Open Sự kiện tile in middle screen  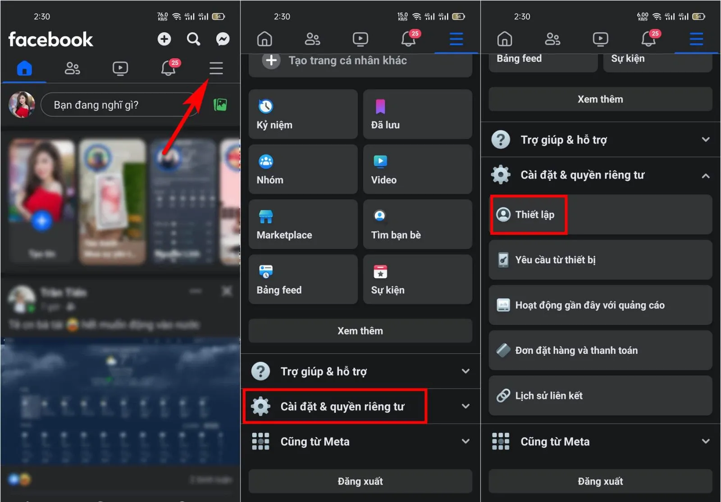click(x=418, y=279)
